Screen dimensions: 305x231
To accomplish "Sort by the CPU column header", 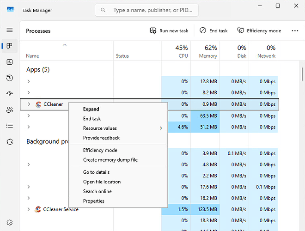I will coord(176,51).
